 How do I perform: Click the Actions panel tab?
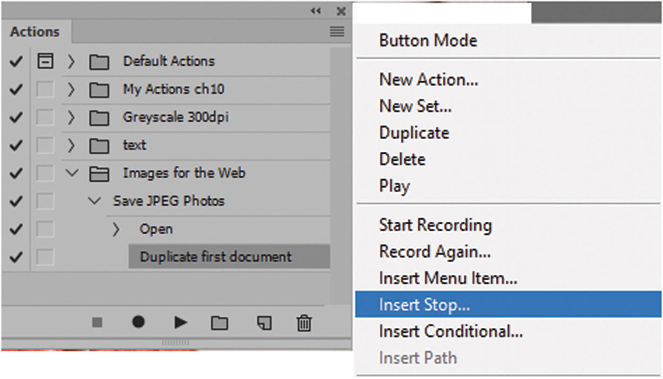(x=35, y=32)
